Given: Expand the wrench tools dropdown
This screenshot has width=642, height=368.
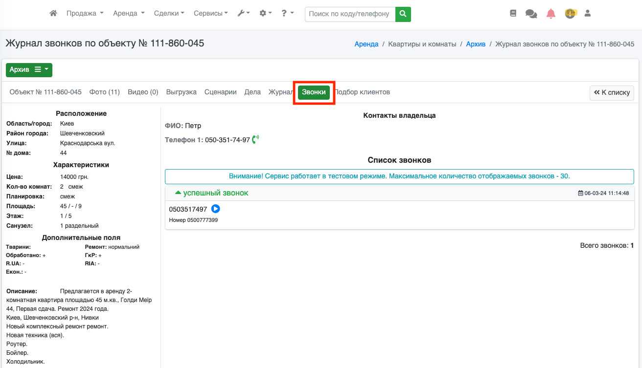Looking at the screenshot, I should click(243, 14).
